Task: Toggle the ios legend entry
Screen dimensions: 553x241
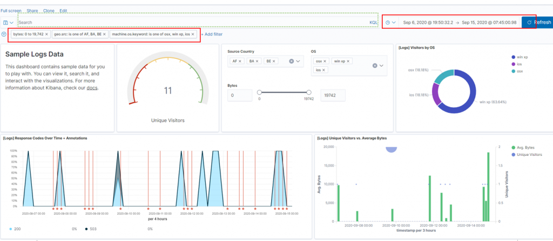Action: (517, 64)
